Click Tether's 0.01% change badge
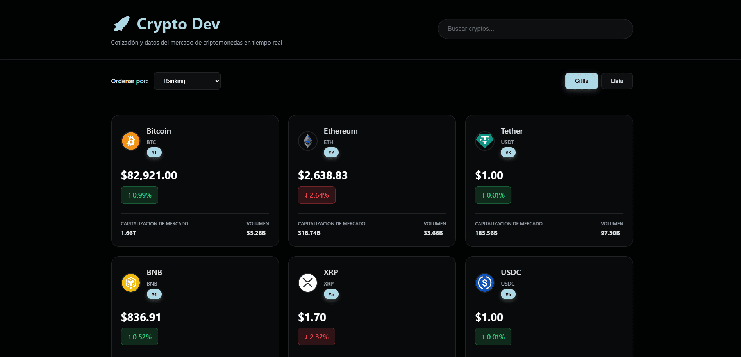Image resolution: width=741 pixels, height=357 pixels. point(493,195)
